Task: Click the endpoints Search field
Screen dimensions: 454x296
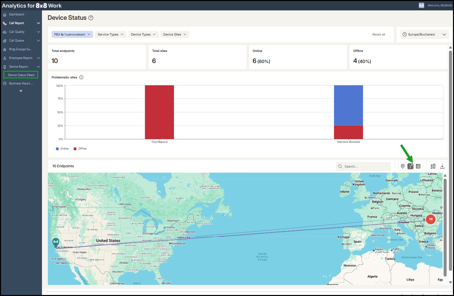Action: coord(364,166)
